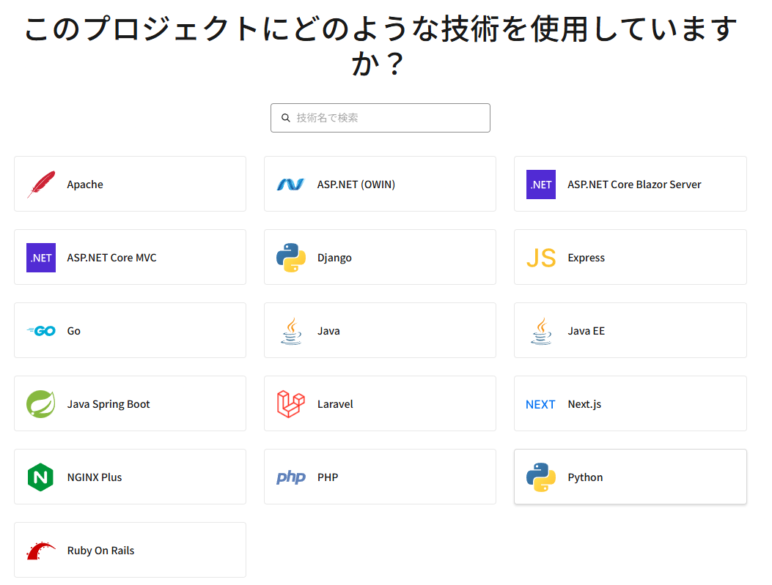772x585 pixels.
Task: Click the PHP logo icon
Action: point(291,477)
